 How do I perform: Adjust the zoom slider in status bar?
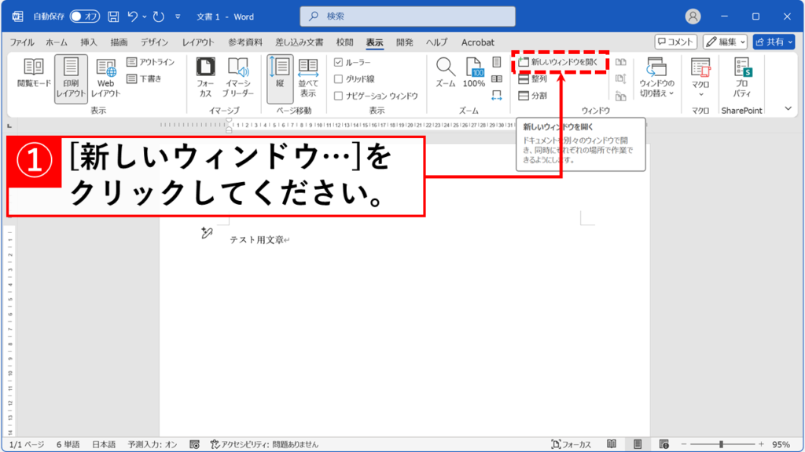pyautogui.click(x=721, y=444)
